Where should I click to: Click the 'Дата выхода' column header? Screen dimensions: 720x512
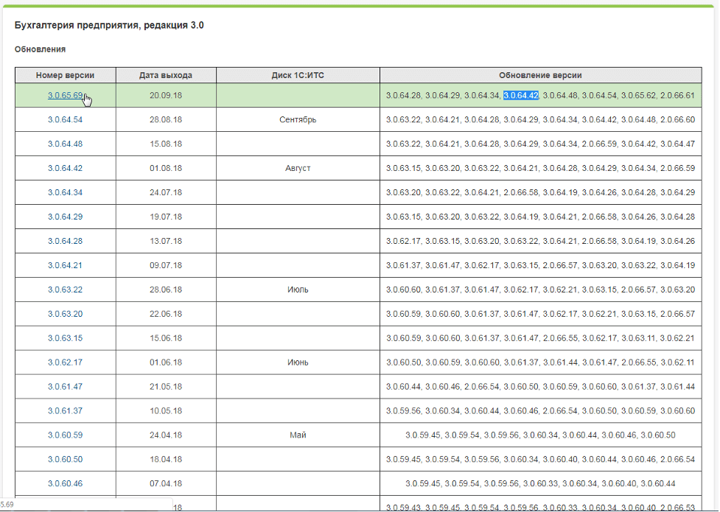(166, 75)
